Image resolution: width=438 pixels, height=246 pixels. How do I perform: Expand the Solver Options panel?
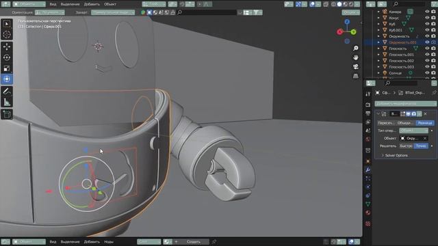tap(395, 155)
